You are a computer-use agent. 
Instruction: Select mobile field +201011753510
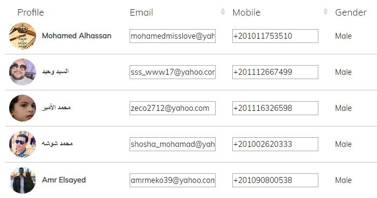[275, 36]
